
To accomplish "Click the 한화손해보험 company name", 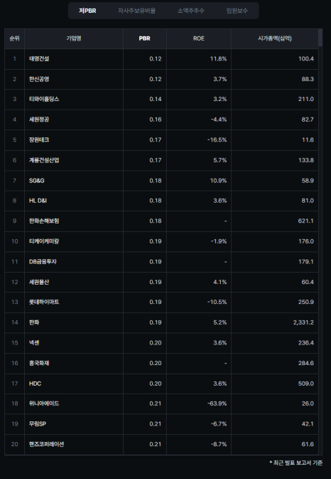I will [x=44, y=221].
